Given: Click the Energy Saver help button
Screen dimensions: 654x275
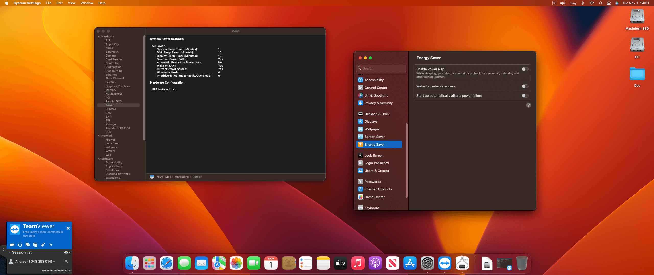Looking at the screenshot, I should coord(529,105).
